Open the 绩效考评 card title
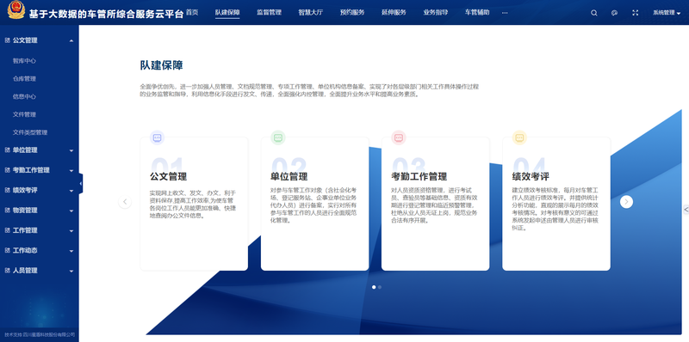This screenshot has width=689, height=342. tap(531, 177)
